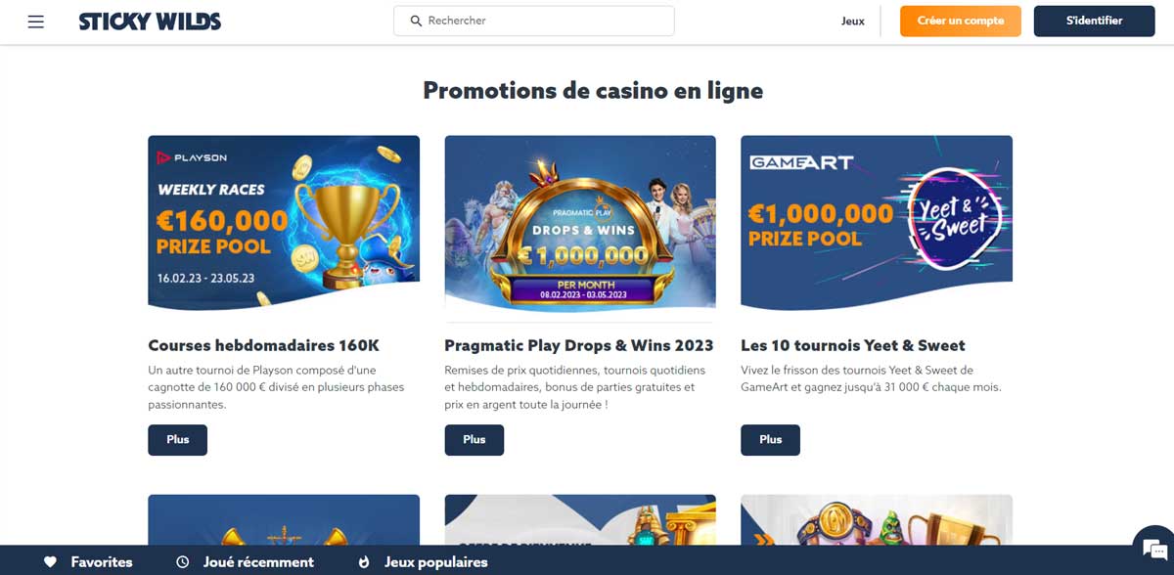Click Plus under Courses hebdomadaires 160K
Viewport: 1174px width, 575px height.
(x=178, y=440)
